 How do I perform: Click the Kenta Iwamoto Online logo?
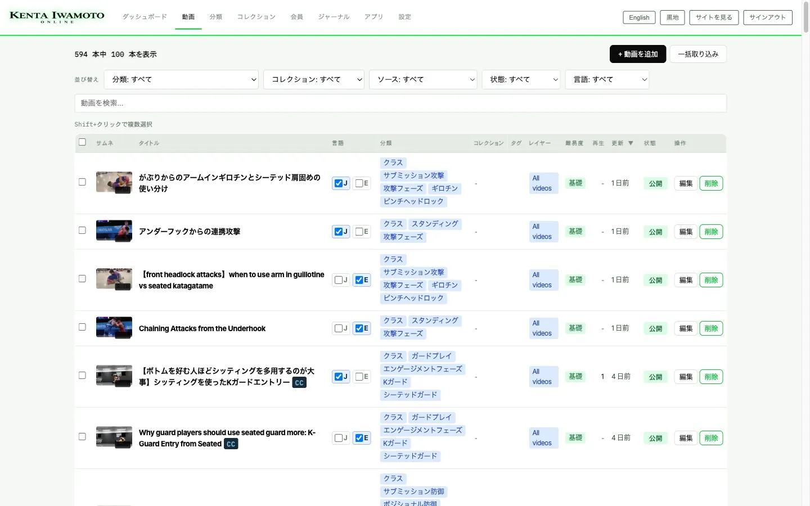pyautogui.click(x=57, y=17)
